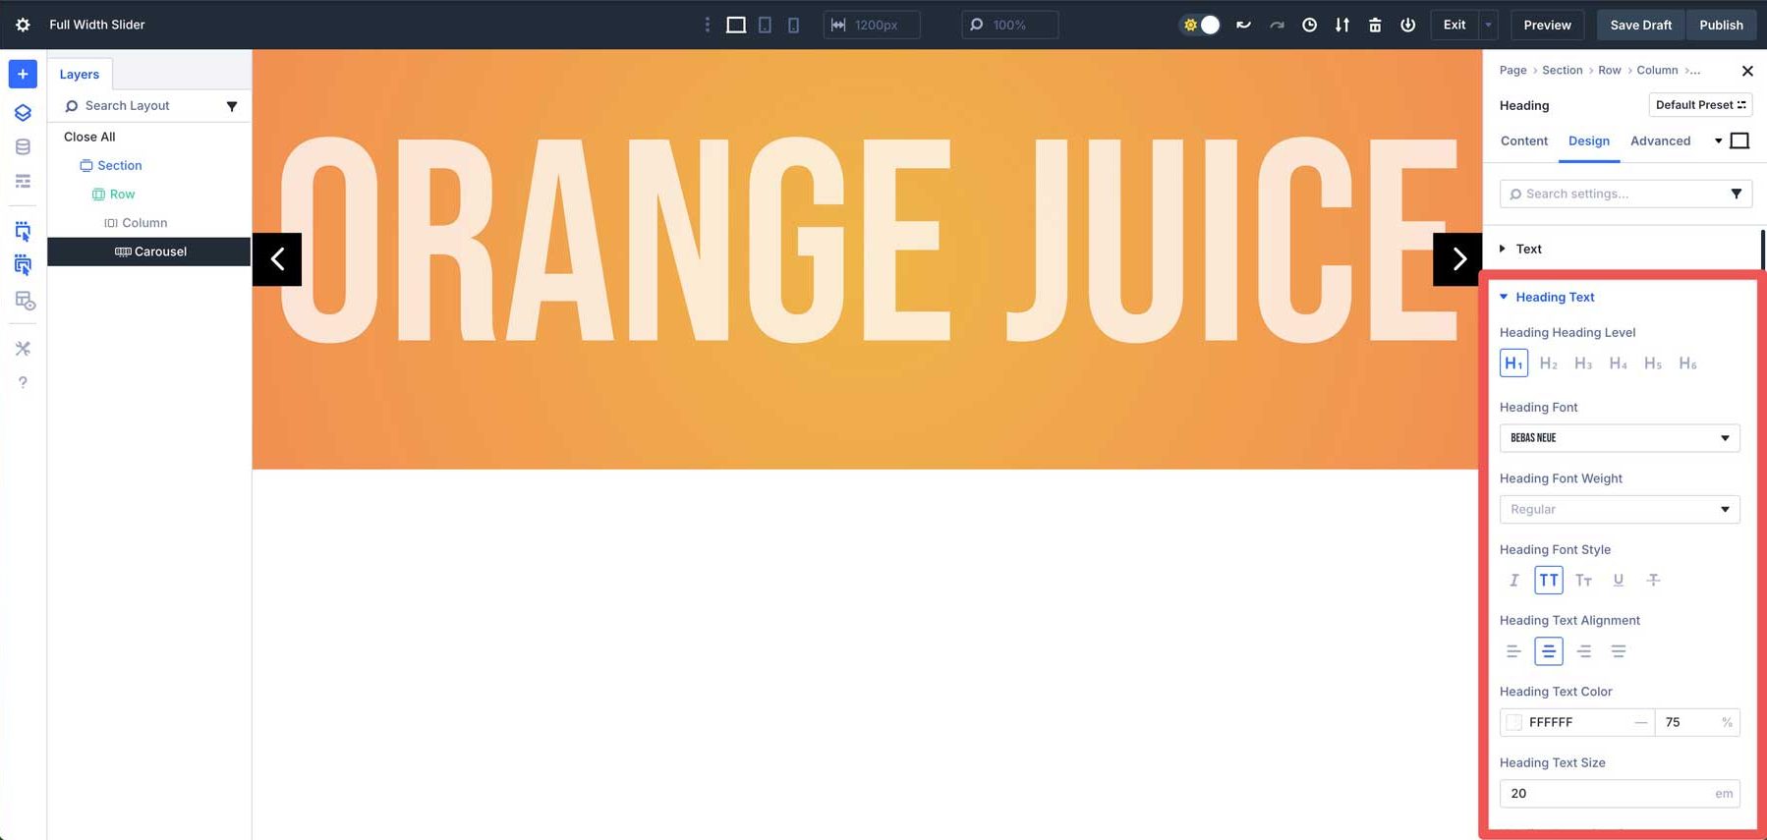This screenshot has width=1767, height=840.
Task: Filter layers with funnel icon
Action: click(232, 106)
